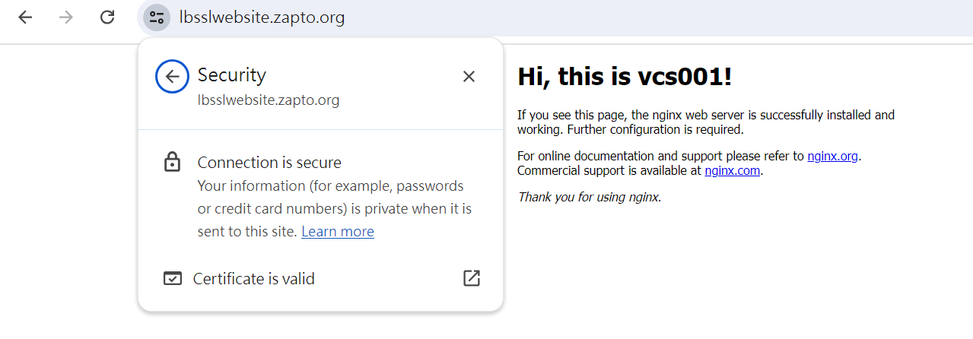Image resolution: width=973 pixels, height=339 pixels.
Task: Return from the Security panel with the circled back arrow
Action: click(172, 76)
